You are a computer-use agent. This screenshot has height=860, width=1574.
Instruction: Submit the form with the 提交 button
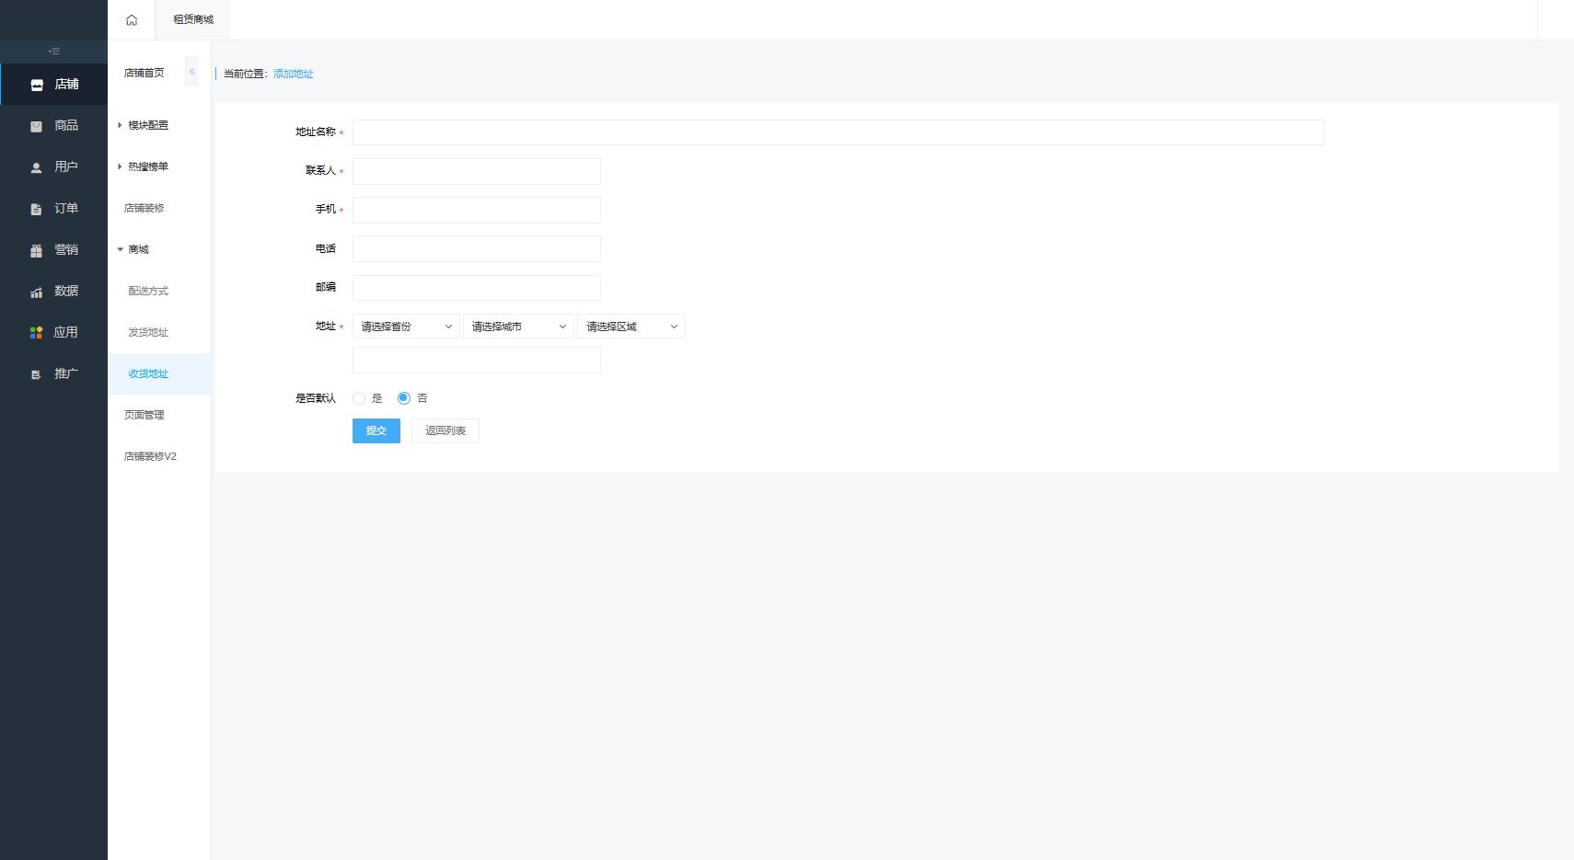pyautogui.click(x=376, y=430)
